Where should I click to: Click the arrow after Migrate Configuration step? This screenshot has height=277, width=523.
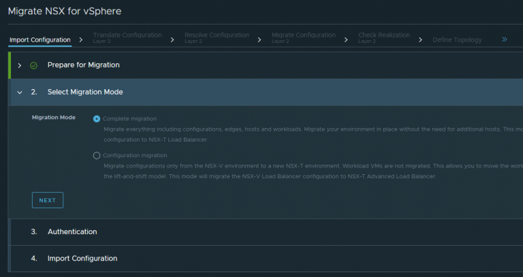(346, 39)
